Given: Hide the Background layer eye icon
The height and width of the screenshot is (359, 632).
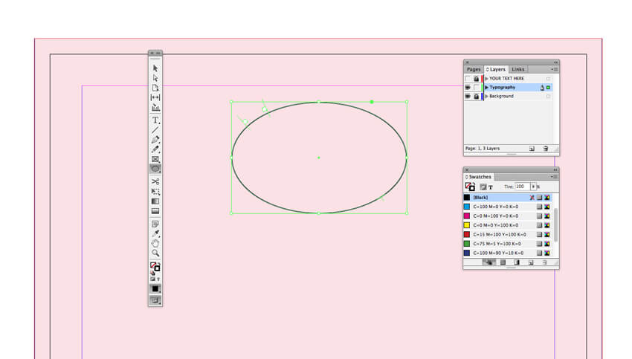Looking at the screenshot, I should click(468, 97).
